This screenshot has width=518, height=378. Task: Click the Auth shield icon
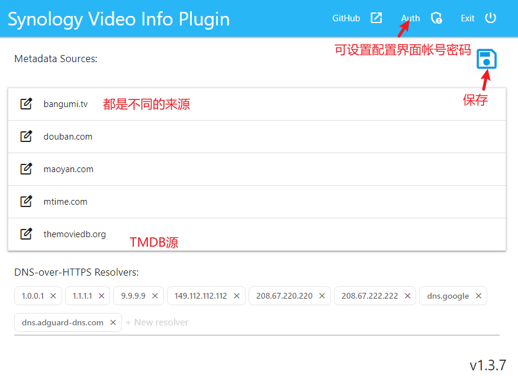[x=436, y=18]
